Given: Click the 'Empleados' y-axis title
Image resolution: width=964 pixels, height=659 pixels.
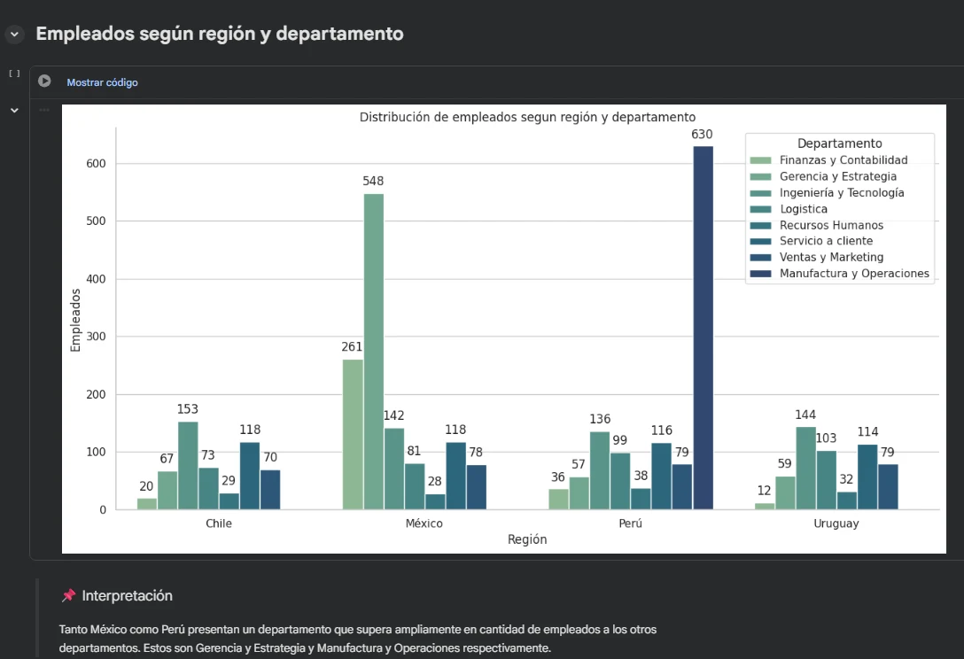Looking at the screenshot, I should click(75, 321).
